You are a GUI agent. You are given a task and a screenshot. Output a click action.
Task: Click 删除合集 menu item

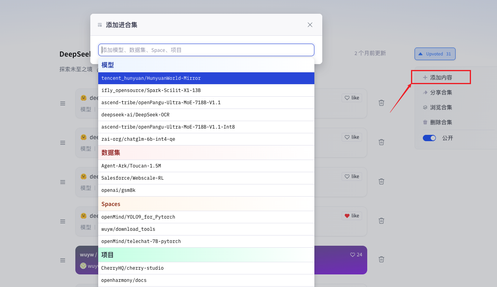click(441, 122)
